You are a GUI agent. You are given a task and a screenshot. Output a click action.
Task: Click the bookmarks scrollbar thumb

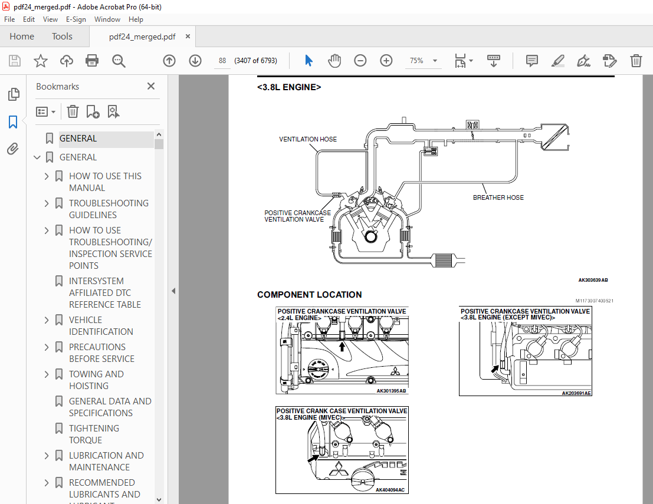(159, 144)
